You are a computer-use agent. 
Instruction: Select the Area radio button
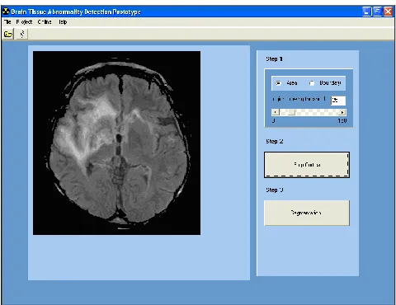pyautogui.click(x=278, y=83)
